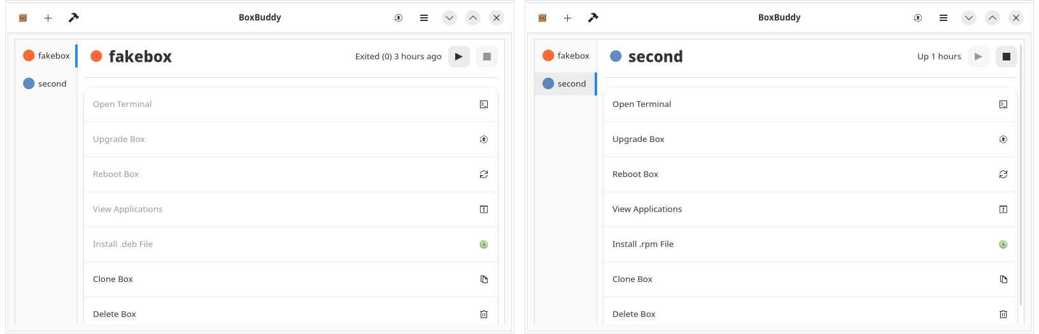This screenshot has width=1039, height=334.
Task: Click play button in second box header
Action: (x=979, y=57)
